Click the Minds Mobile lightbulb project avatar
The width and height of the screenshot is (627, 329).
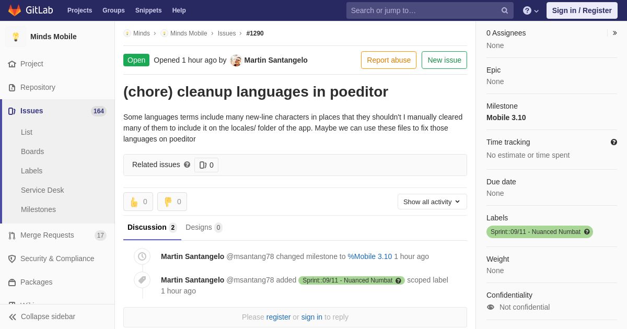[16, 37]
